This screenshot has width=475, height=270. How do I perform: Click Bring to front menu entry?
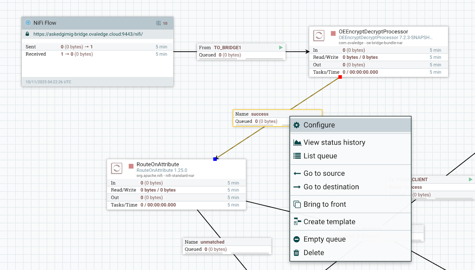tap(324, 204)
